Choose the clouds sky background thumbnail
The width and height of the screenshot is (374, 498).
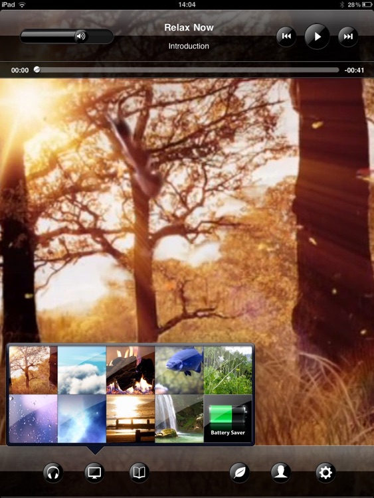point(82,371)
